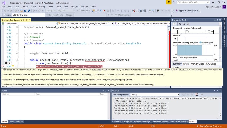This screenshot has width=227, height=128.
Task: Open the Continue button dropdown arrow
Action: pos(89,11)
